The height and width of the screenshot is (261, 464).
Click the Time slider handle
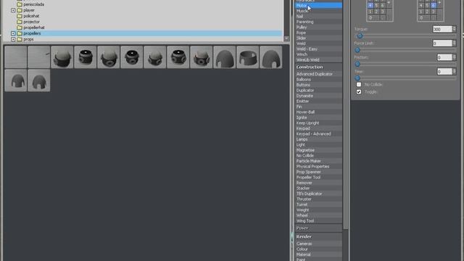[x=357, y=78]
